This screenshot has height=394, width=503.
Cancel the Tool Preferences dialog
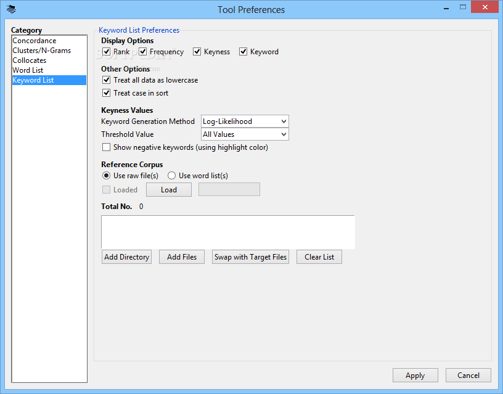(x=468, y=376)
